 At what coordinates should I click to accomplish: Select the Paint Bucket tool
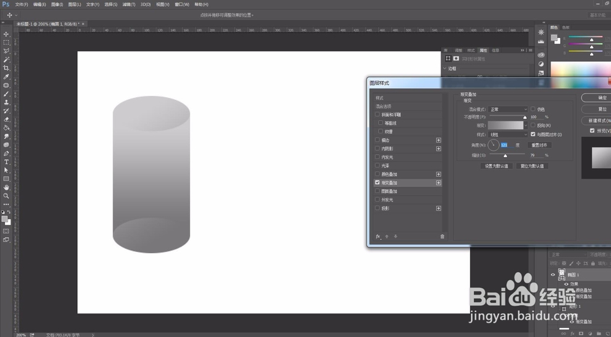click(x=6, y=128)
